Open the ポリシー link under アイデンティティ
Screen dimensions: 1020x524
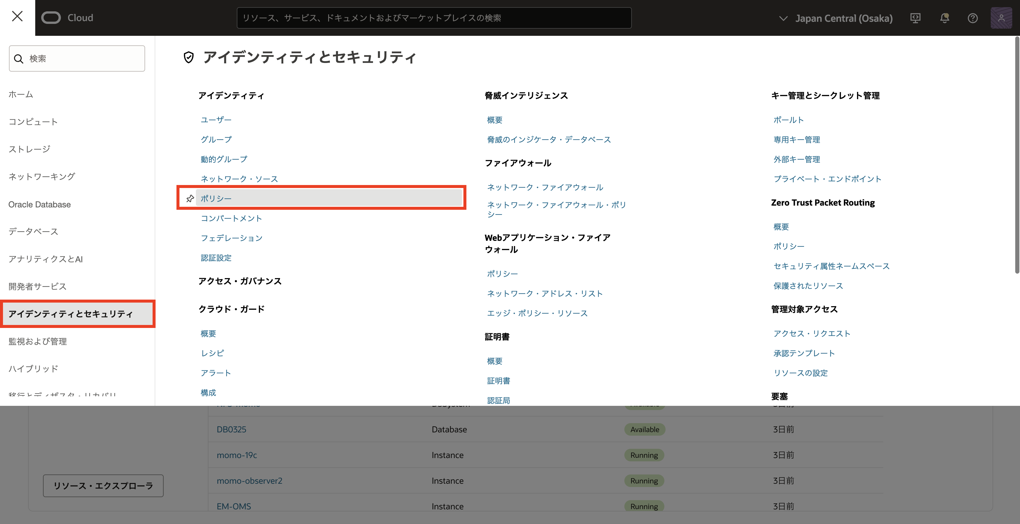tap(216, 198)
